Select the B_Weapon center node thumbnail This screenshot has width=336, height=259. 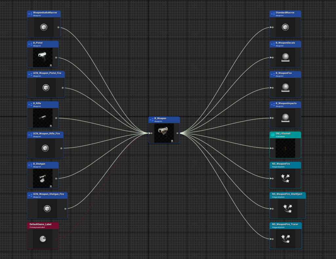coord(164,133)
